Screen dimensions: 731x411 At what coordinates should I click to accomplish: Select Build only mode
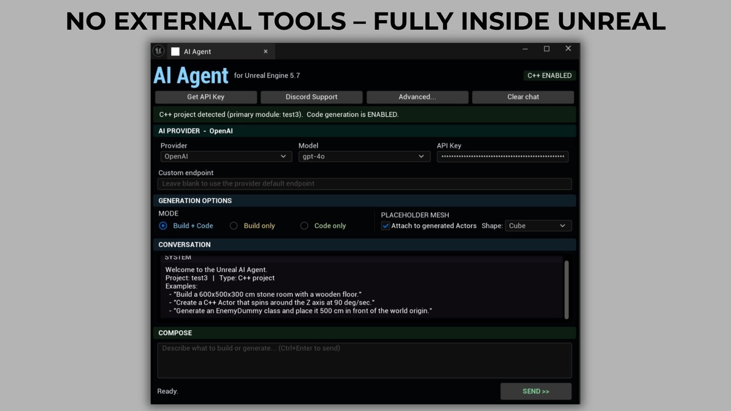click(x=252, y=225)
